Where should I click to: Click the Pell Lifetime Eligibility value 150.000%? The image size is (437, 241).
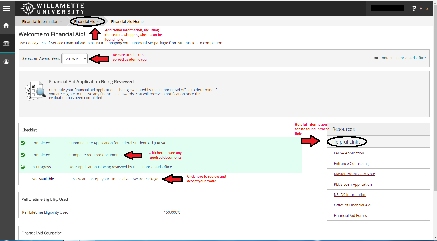point(172,212)
